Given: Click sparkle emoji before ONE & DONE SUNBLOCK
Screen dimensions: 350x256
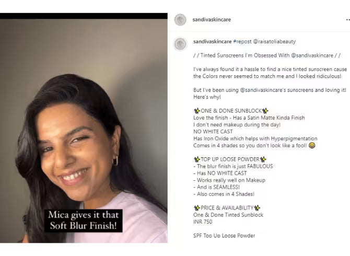Looking at the screenshot, I should point(197,111).
